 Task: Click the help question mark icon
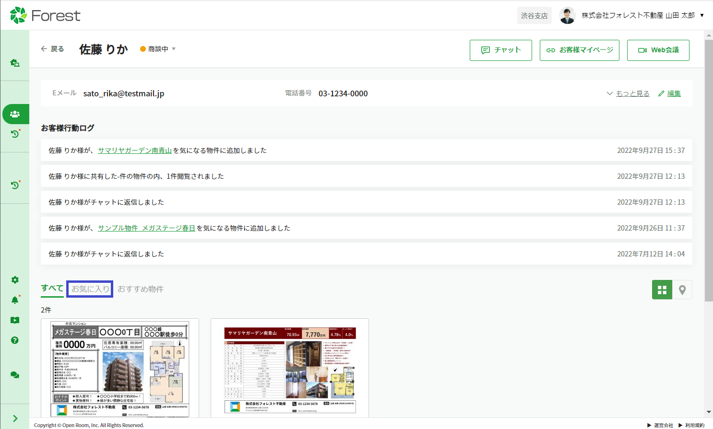point(15,340)
